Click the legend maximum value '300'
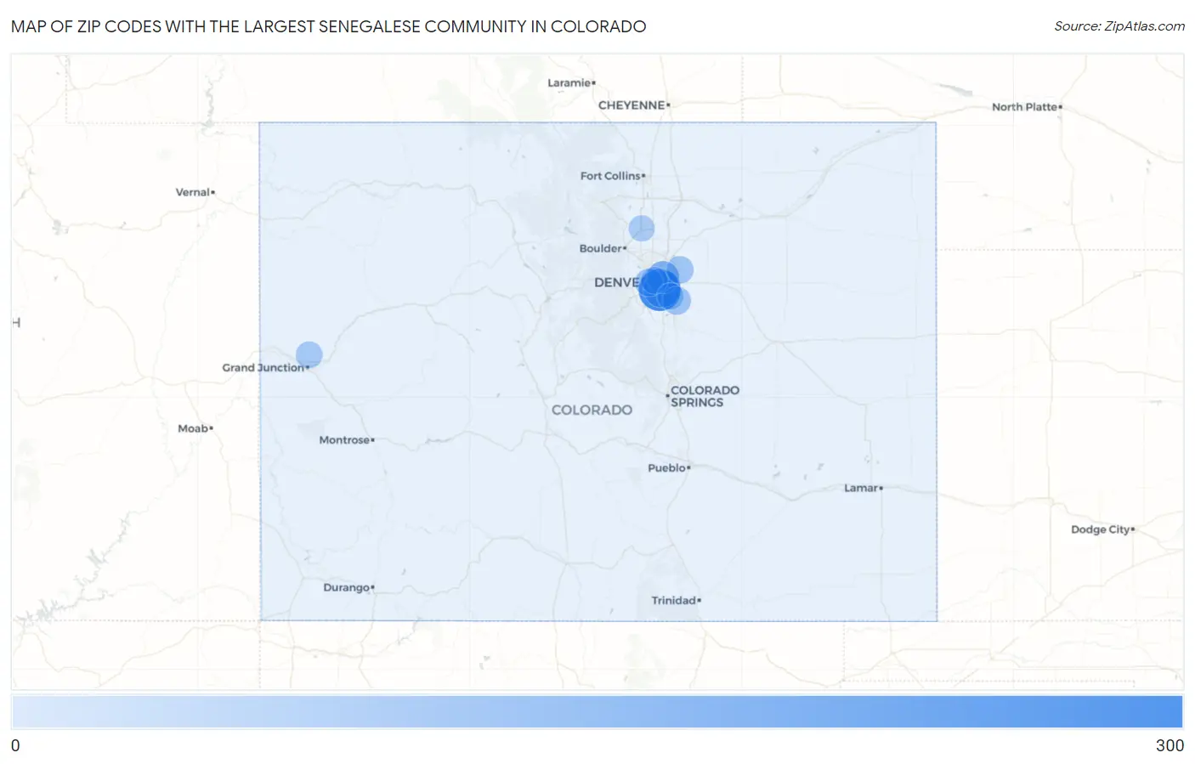The height and width of the screenshot is (764, 1195). click(x=1170, y=745)
